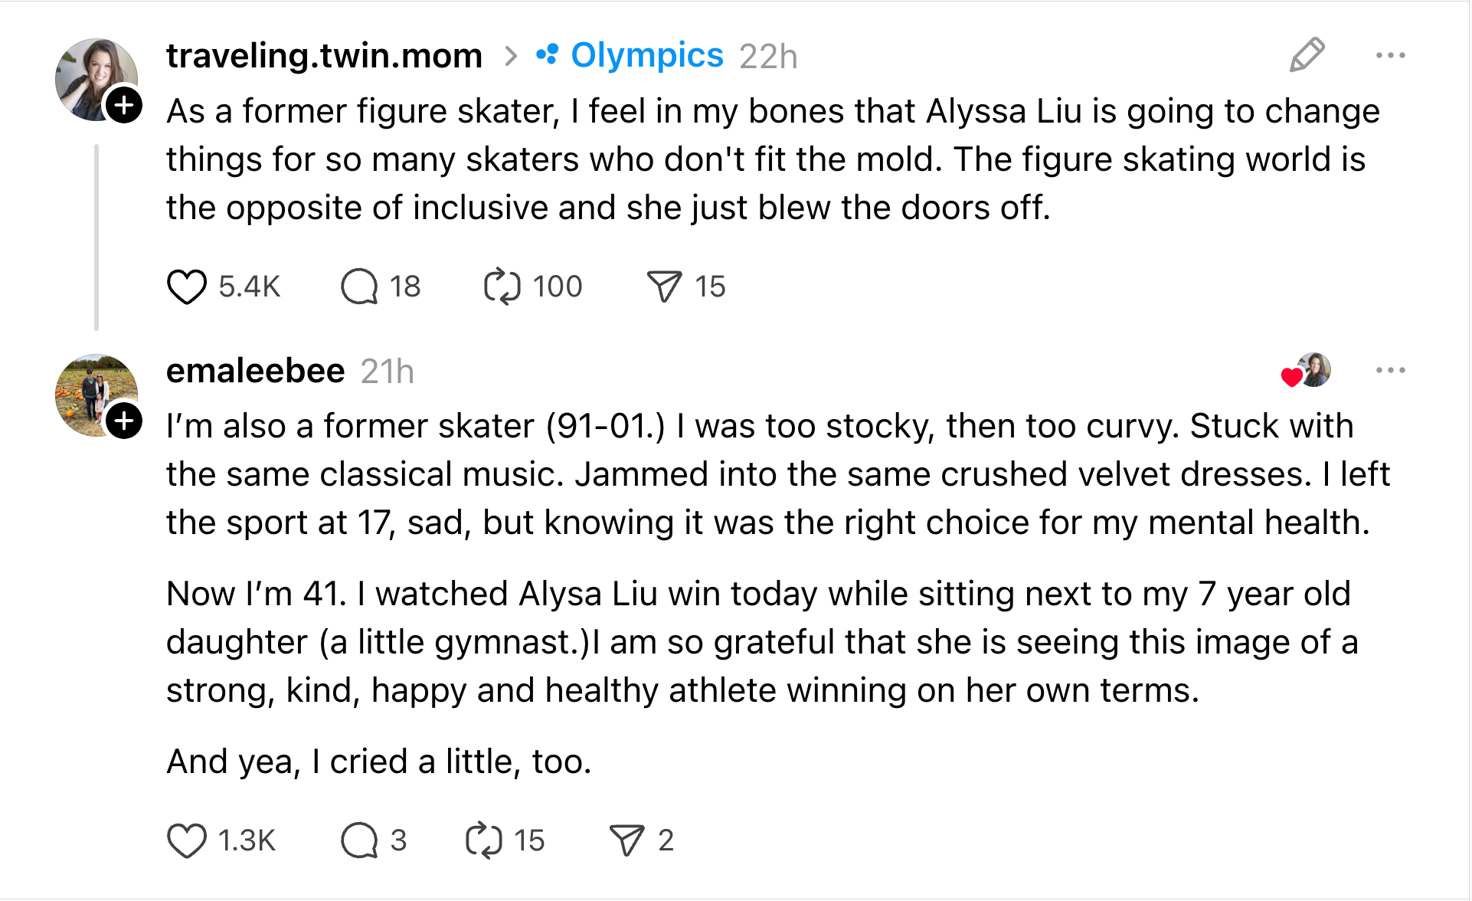This screenshot has width=1472, height=901.
Task: Send emaleebee's reply with share icon
Action: coord(626,840)
